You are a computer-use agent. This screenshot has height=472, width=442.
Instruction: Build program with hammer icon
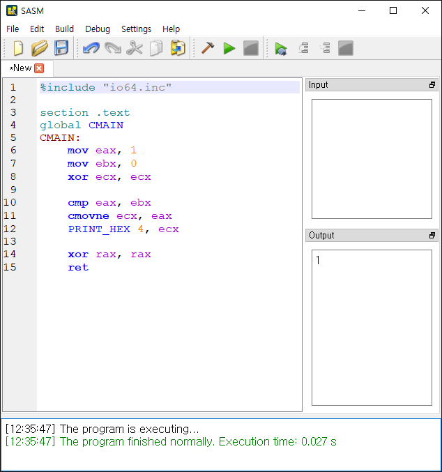pos(208,48)
